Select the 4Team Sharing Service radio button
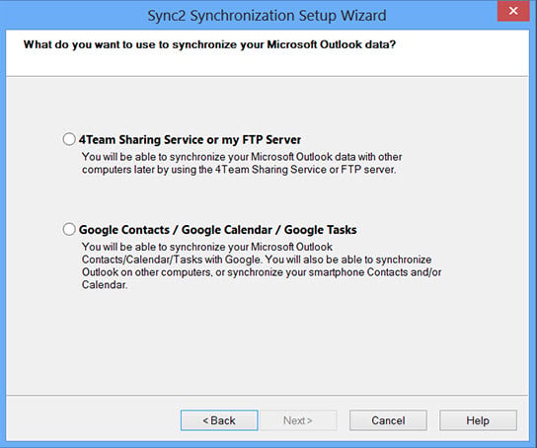The height and width of the screenshot is (448, 537). click(69, 139)
